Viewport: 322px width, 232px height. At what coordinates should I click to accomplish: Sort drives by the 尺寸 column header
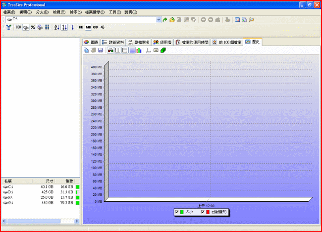click(50, 181)
